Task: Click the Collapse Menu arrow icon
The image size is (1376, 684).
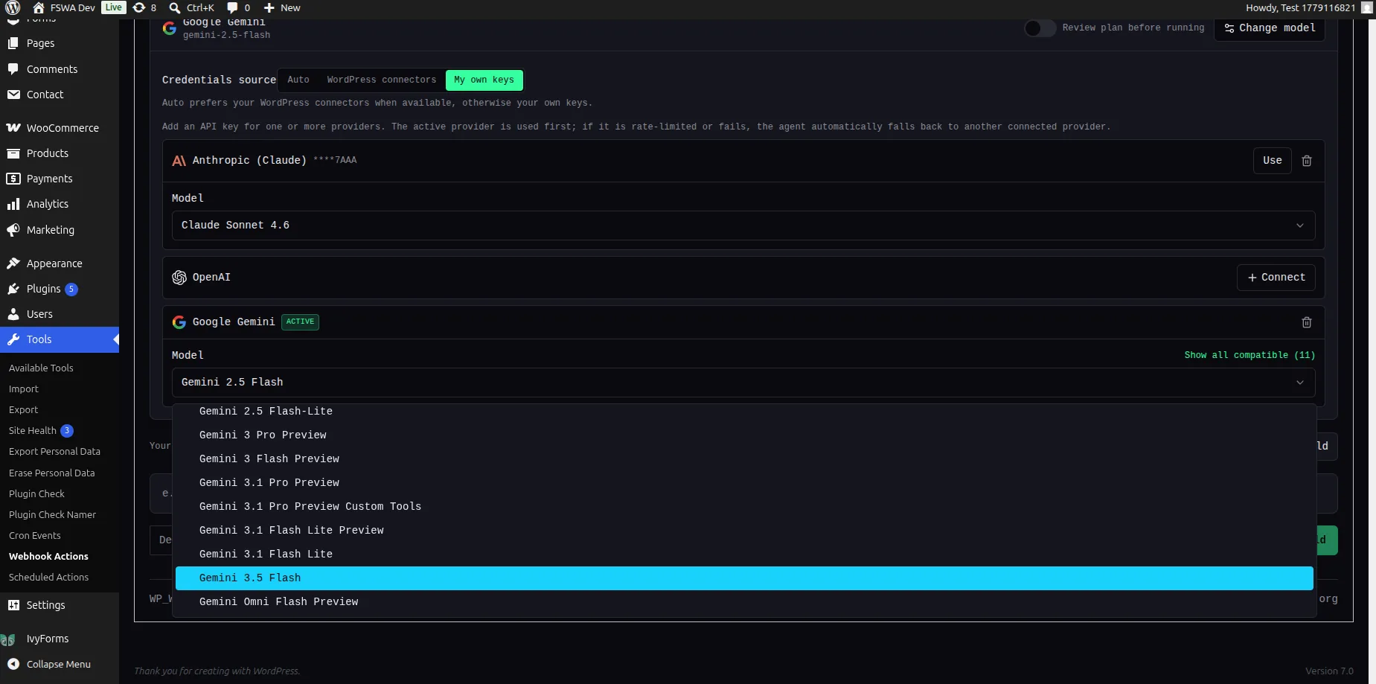Action: coord(13,664)
